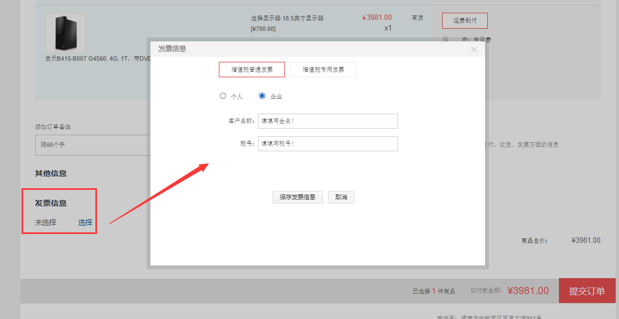
Task: Switch to 增值税专用发票 invoice type
Action: 323,69
